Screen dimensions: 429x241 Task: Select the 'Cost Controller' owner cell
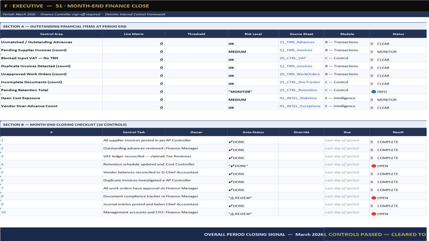[196, 164]
